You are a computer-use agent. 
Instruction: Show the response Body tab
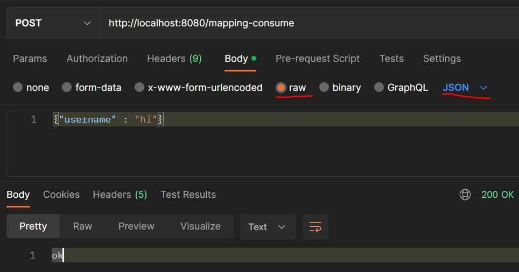(x=18, y=195)
